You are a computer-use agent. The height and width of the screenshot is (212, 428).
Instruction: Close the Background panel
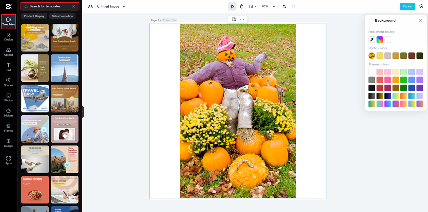point(420,20)
